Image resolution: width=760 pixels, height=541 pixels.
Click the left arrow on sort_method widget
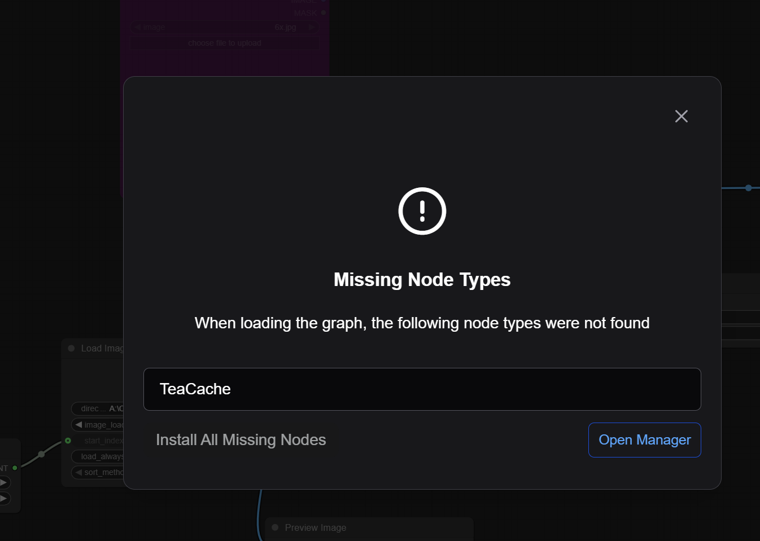point(79,472)
